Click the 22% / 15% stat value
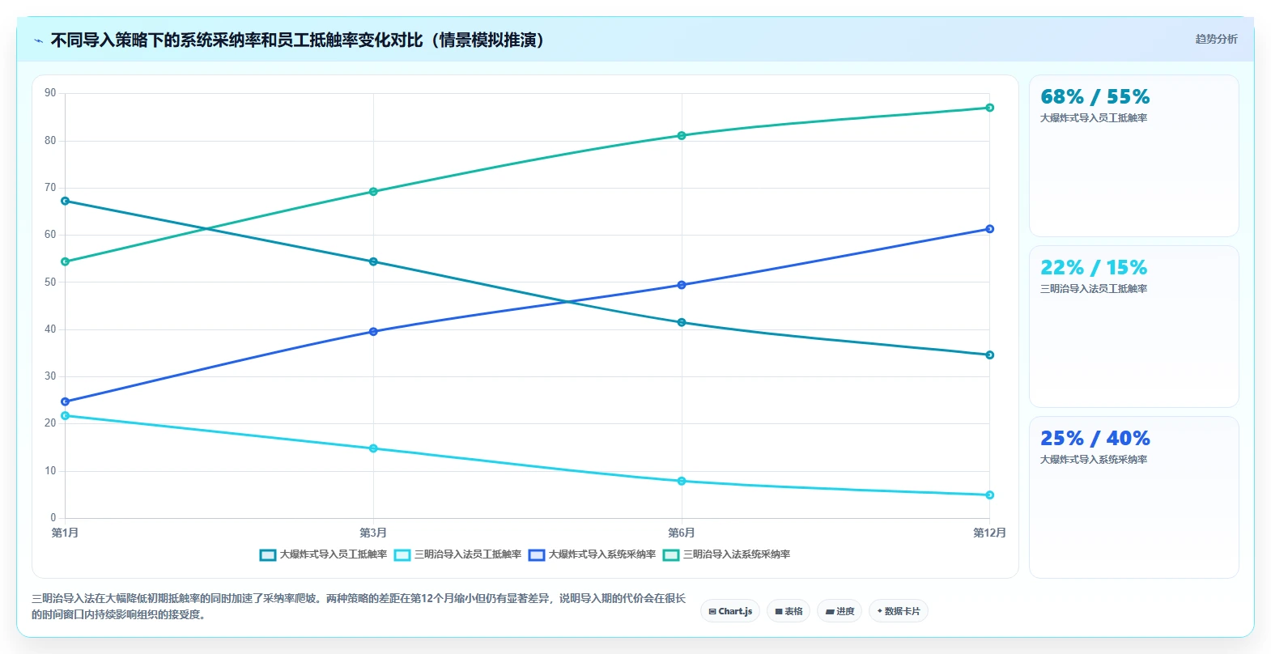Screen dimensions: 1271x654 tap(1094, 268)
